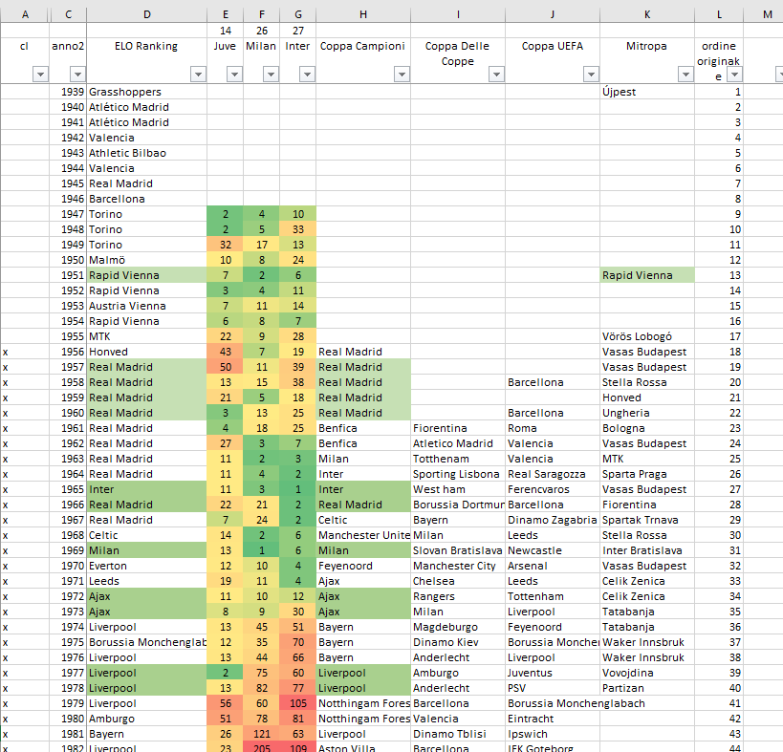This screenshot has width=783, height=752.
Task: Select the Real Saragozza cell
Action: click(x=553, y=474)
